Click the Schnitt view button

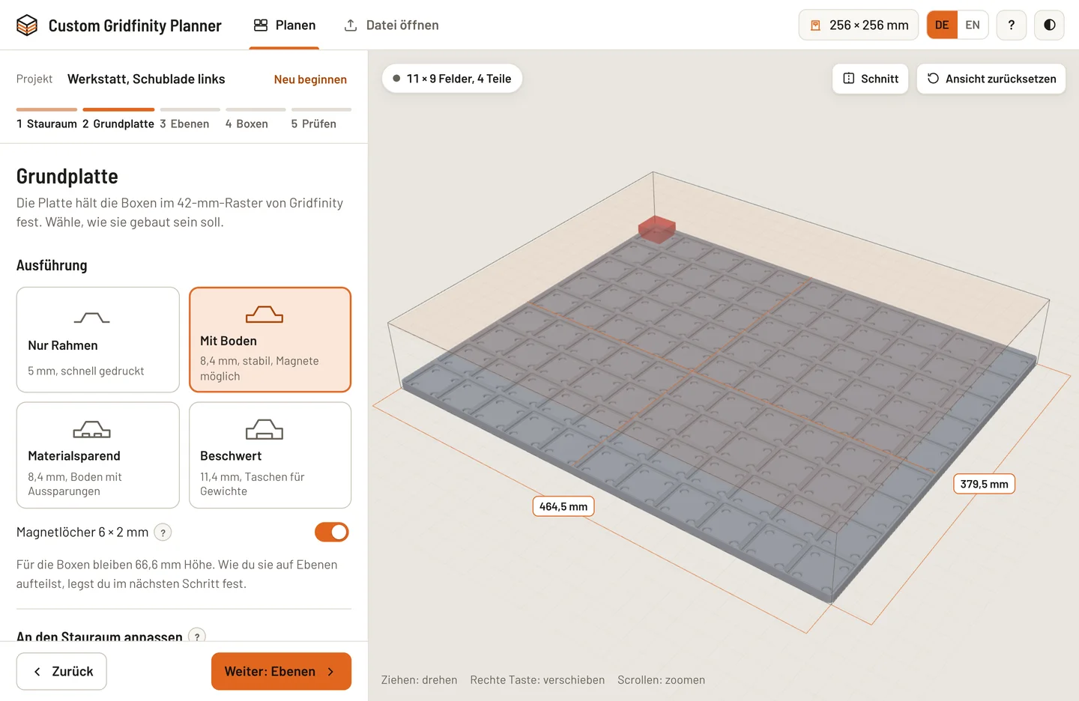(871, 79)
